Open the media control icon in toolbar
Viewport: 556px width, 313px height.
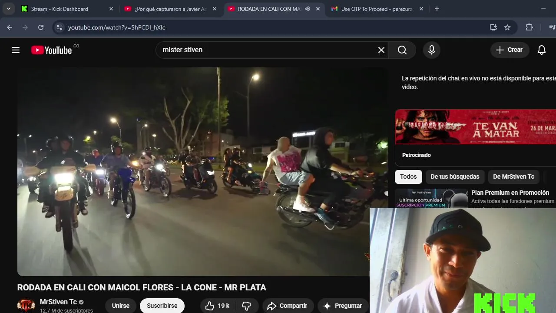point(552,27)
